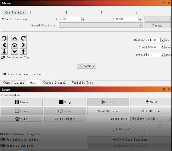Click the home icon in jog pad
The width and height of the screenshot is (172, 151).
tap(15, 45)
